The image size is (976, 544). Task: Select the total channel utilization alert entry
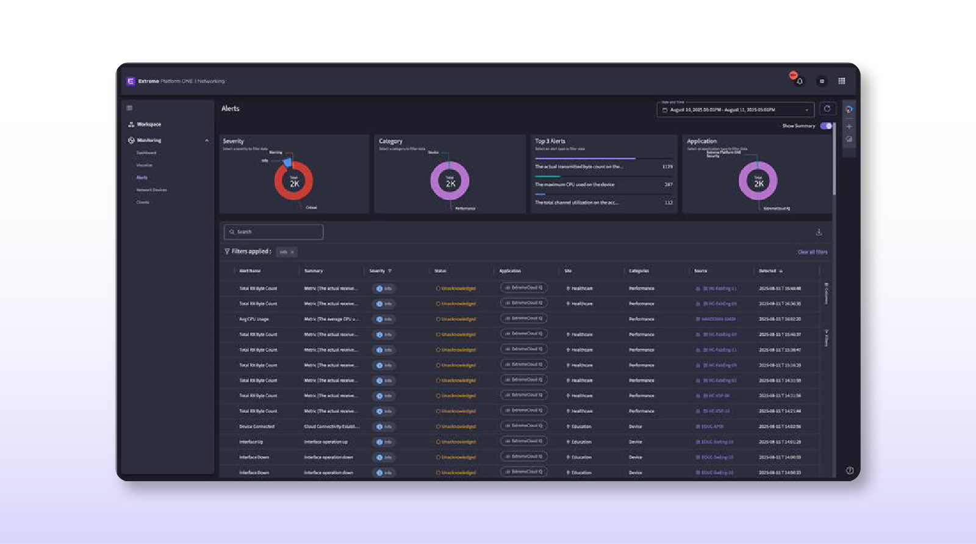604,202
